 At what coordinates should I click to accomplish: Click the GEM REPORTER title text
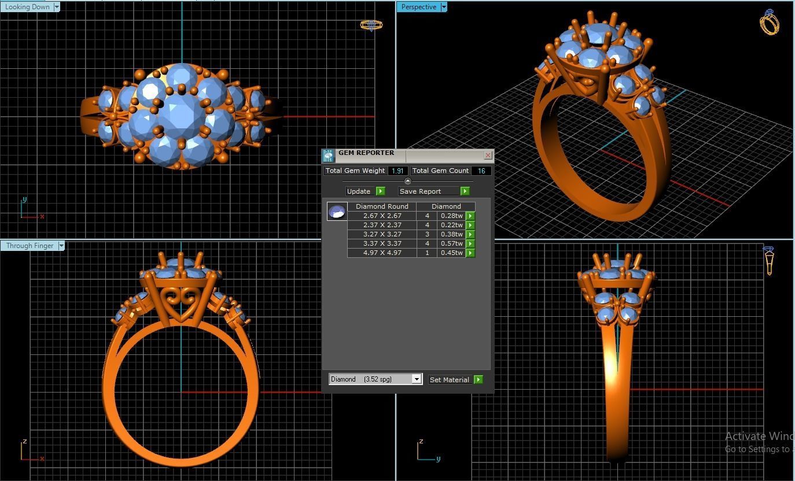(x=366, y=153)
